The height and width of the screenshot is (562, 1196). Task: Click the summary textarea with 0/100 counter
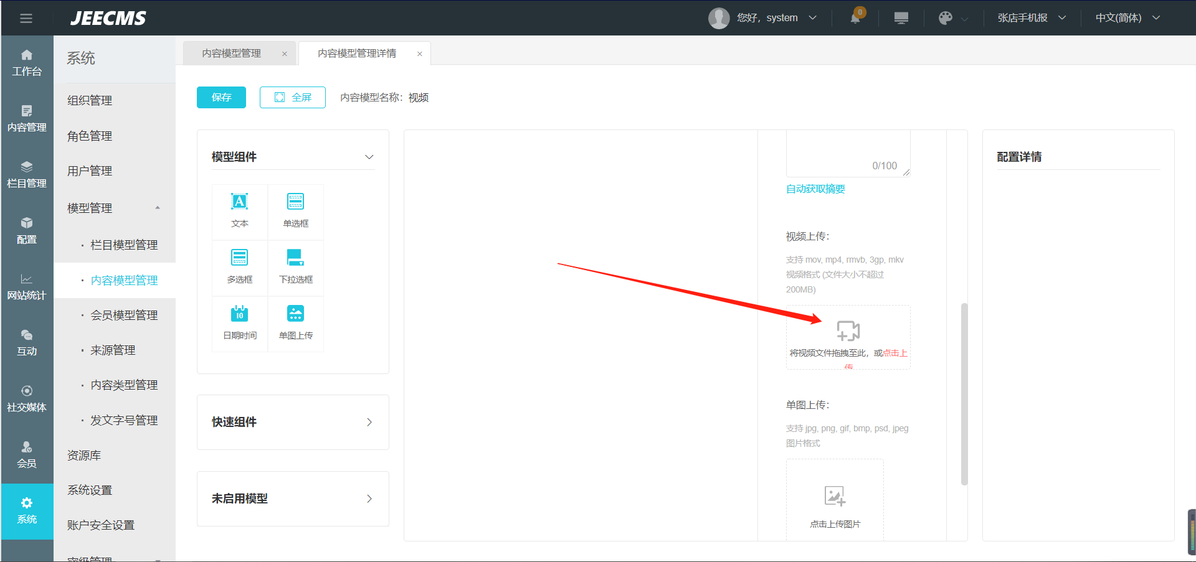tap(848, 154)
